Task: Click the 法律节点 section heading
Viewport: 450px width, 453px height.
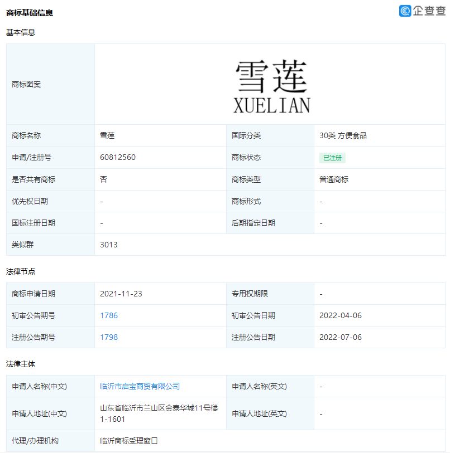Action: 21,271
